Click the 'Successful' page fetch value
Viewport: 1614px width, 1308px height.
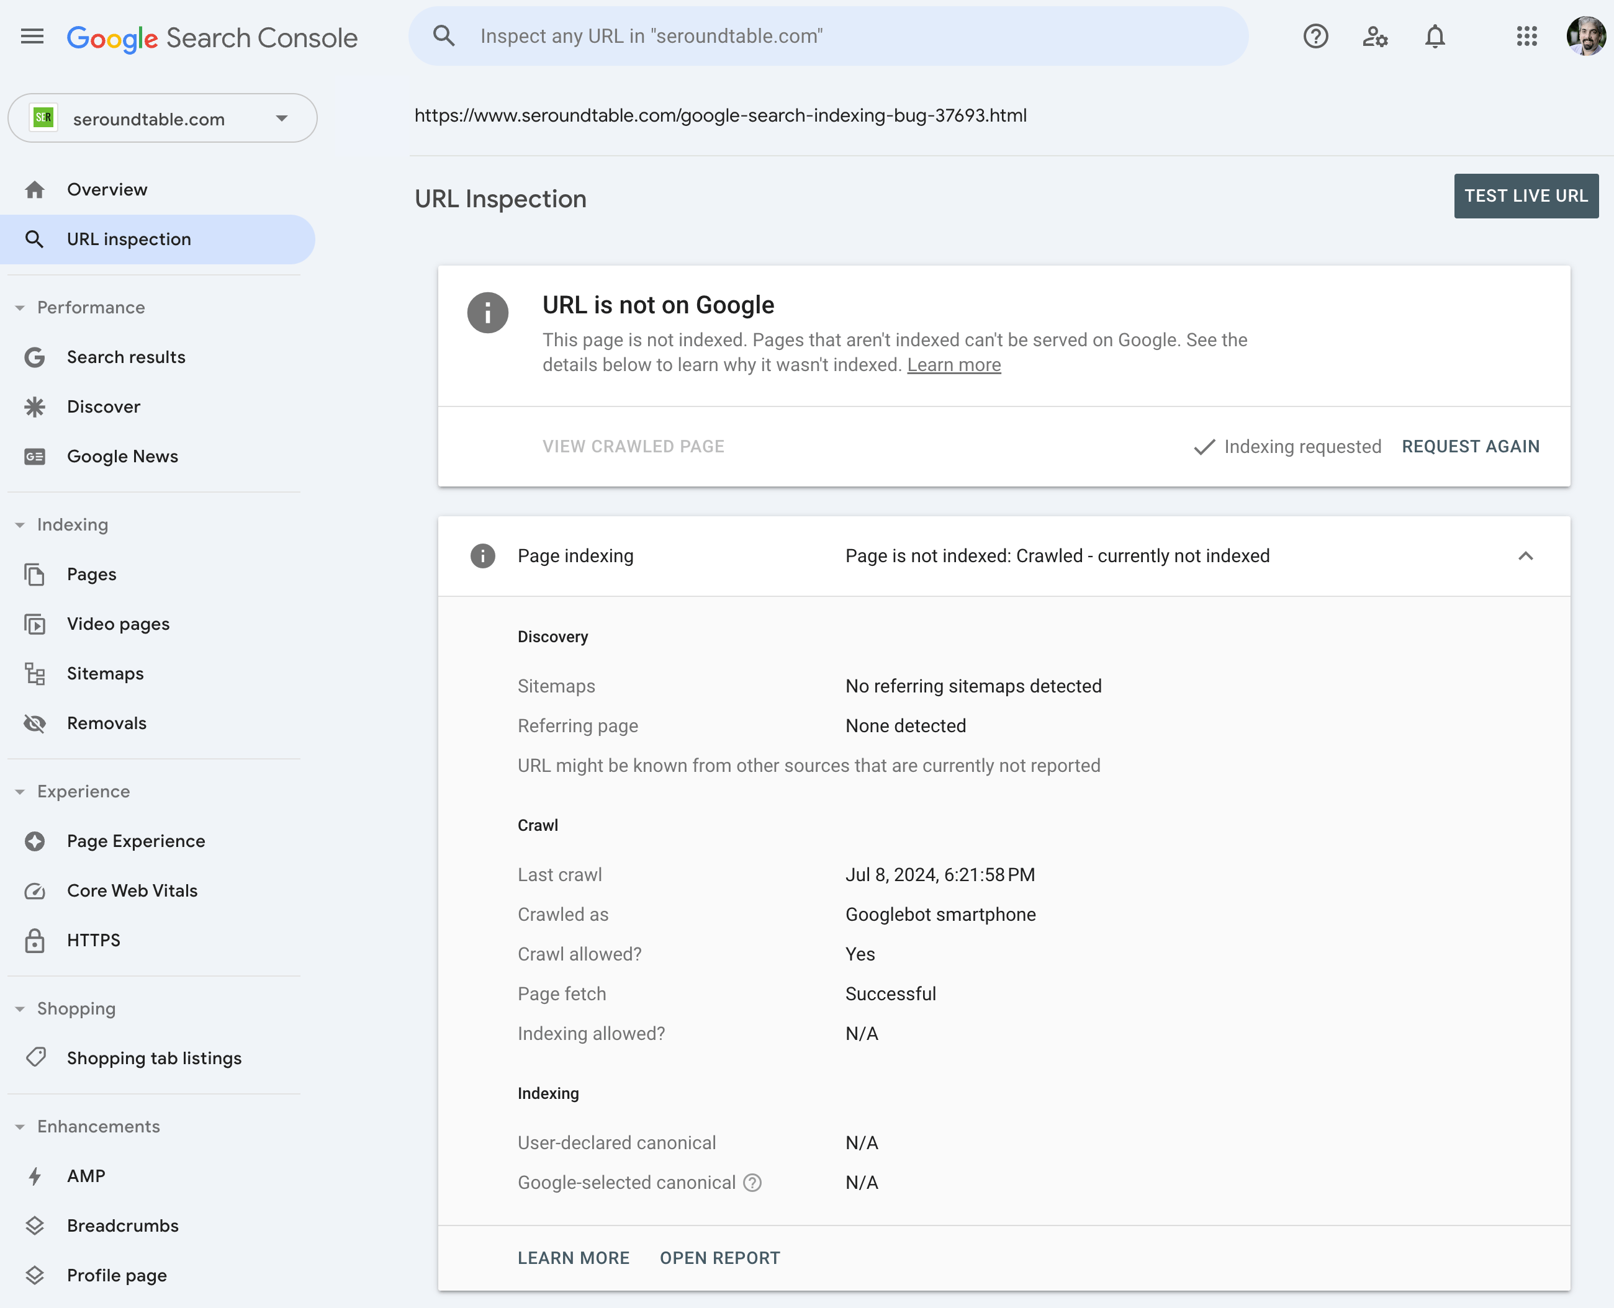click(890, 994)
